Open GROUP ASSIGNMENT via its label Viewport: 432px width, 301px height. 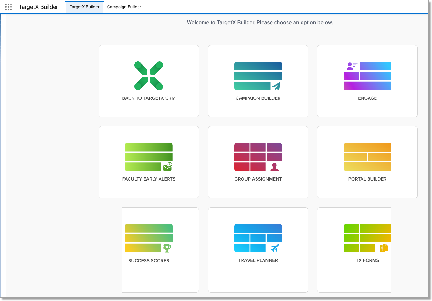pos(258,179)
